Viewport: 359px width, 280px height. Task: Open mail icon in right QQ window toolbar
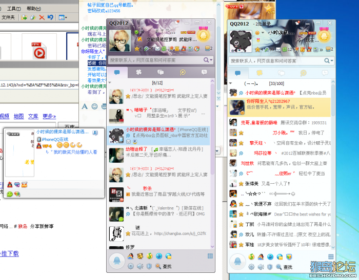(278, 49)
